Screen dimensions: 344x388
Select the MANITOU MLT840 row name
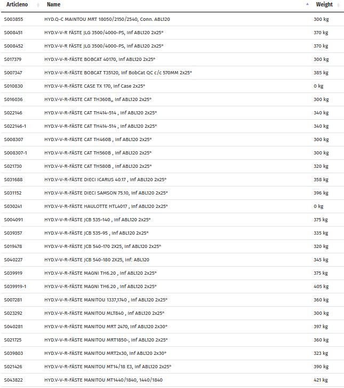pos(104,313)
